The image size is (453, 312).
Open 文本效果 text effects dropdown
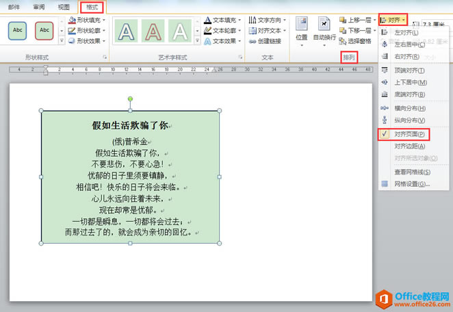pos(222,41)
